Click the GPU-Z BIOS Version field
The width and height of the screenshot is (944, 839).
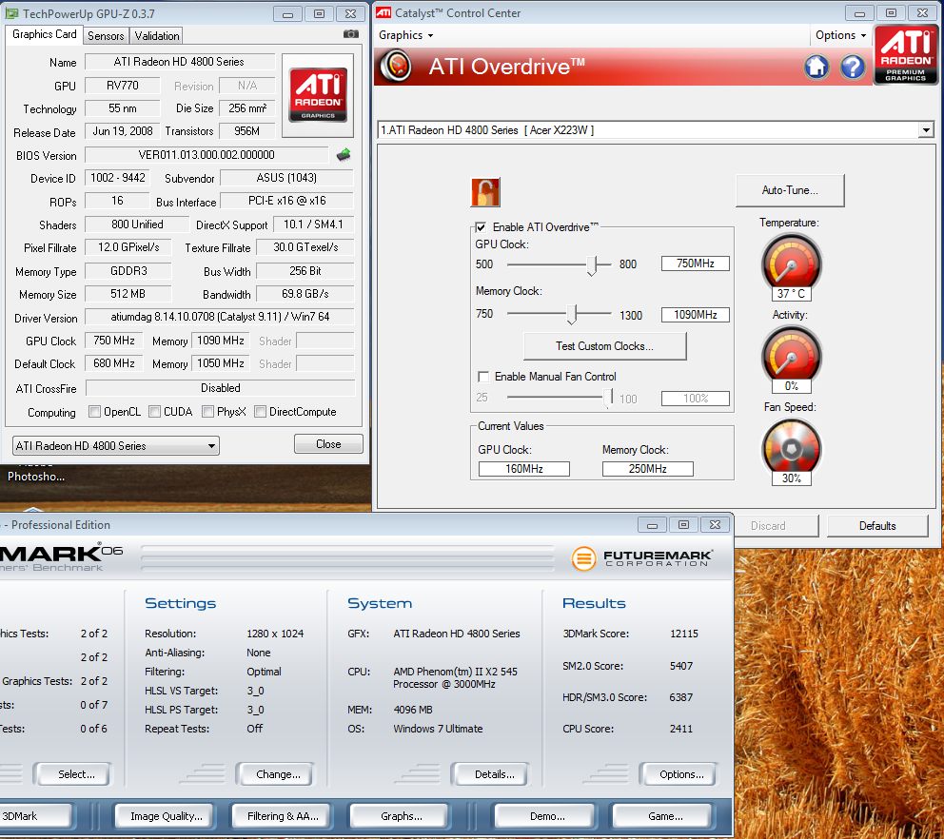[x=206, y=155]
